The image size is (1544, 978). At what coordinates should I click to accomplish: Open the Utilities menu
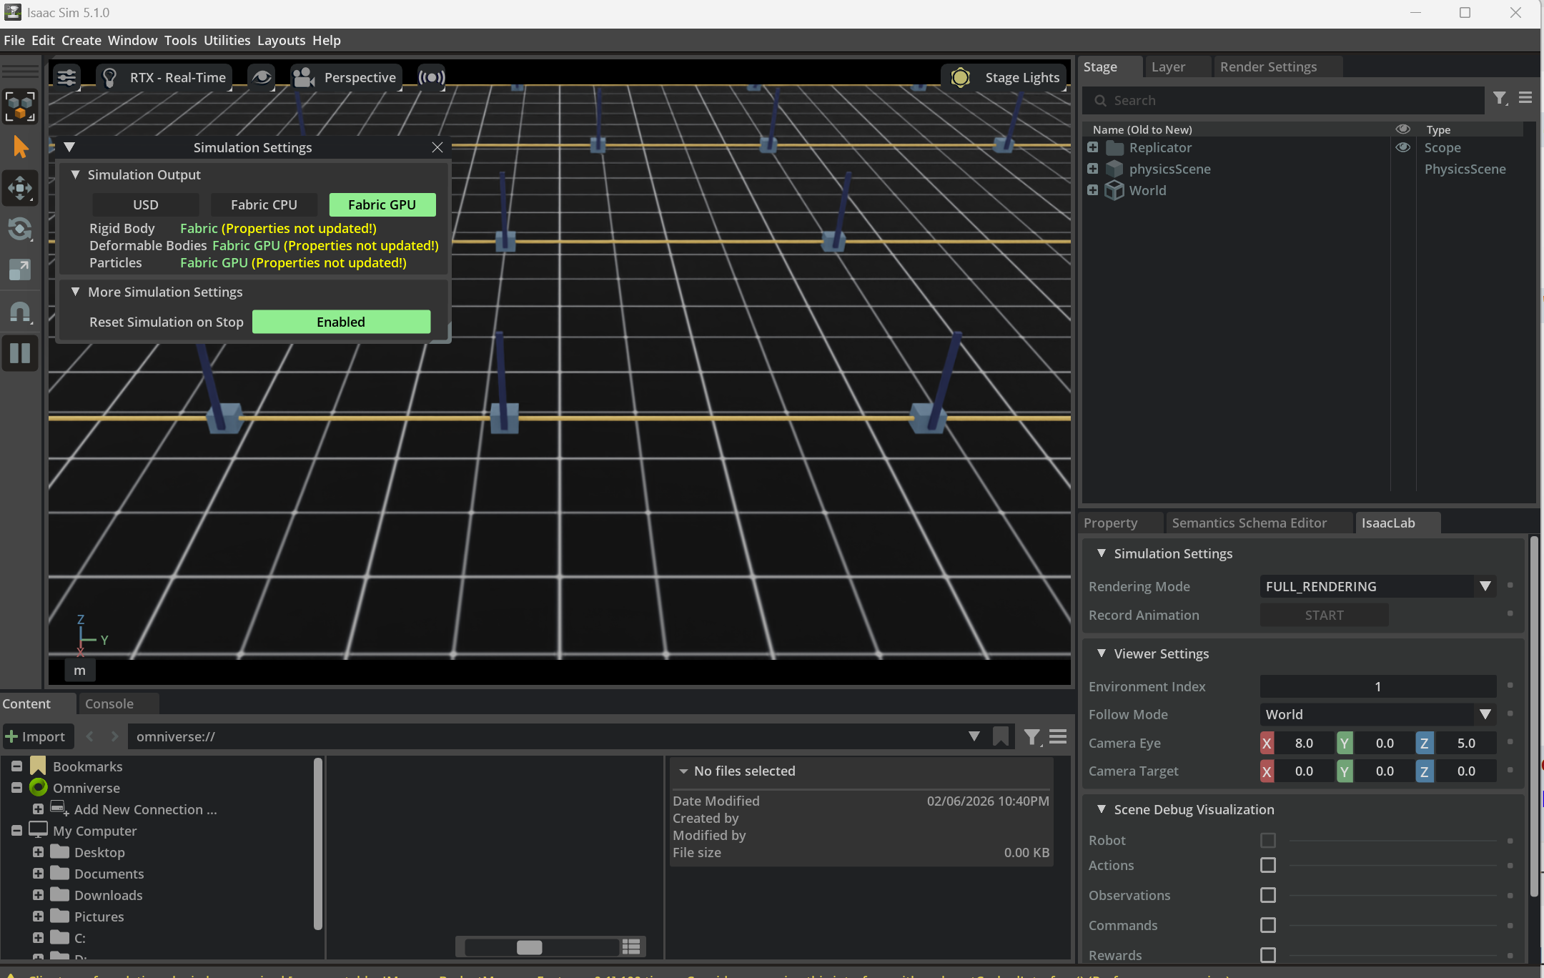pyautogui.click(x=227, y=40)
